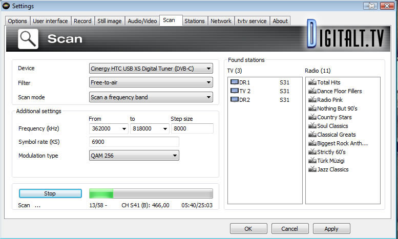Switch to the Stations tab
The image size is (398, 239).
coord(195,21)
